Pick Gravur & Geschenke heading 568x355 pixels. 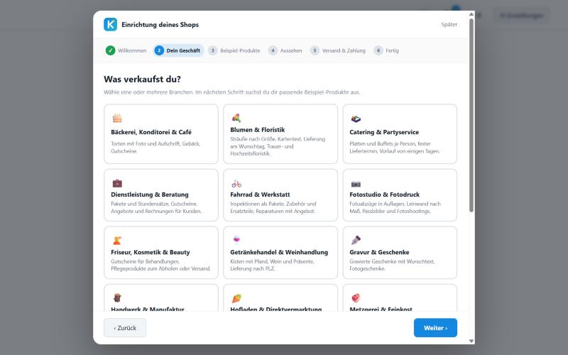(x=379, y=252)
